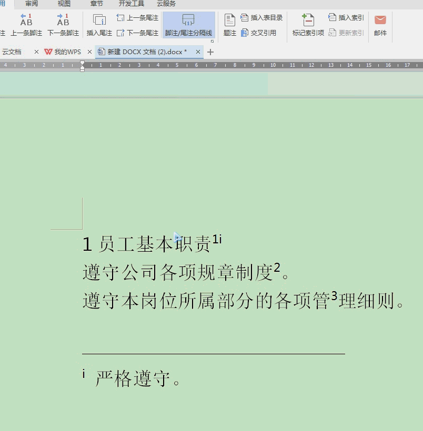Viewport: 423px width, 431px height.
Task: Click the endnote mark i before 严格遵守
Action: (x=84, y=374)
